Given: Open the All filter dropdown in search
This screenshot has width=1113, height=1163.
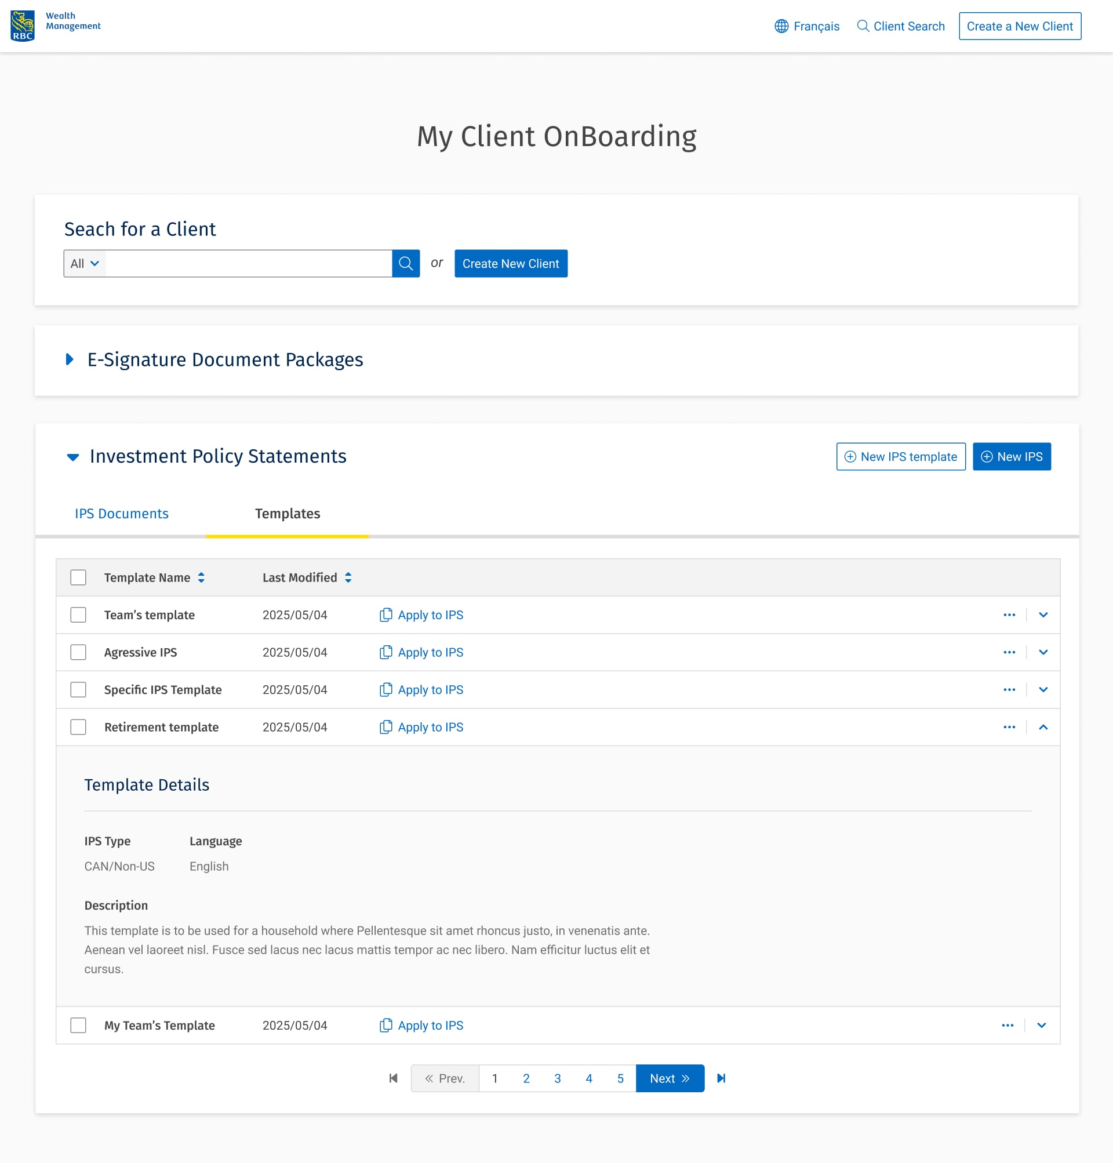Looking at the screenshot, I should pos(85,263).
